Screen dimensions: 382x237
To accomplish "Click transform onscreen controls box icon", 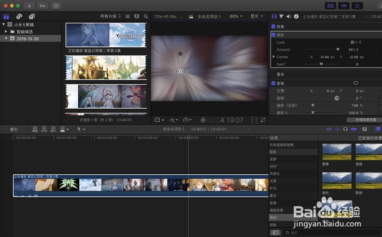I will click(355, 83).
